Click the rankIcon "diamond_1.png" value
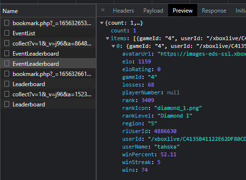The width and height of the screenshot is (246, 180). 178,108
